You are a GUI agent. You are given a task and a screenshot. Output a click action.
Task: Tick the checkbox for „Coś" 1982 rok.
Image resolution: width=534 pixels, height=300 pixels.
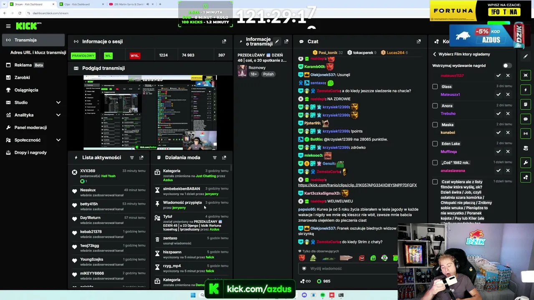point(435,162)
